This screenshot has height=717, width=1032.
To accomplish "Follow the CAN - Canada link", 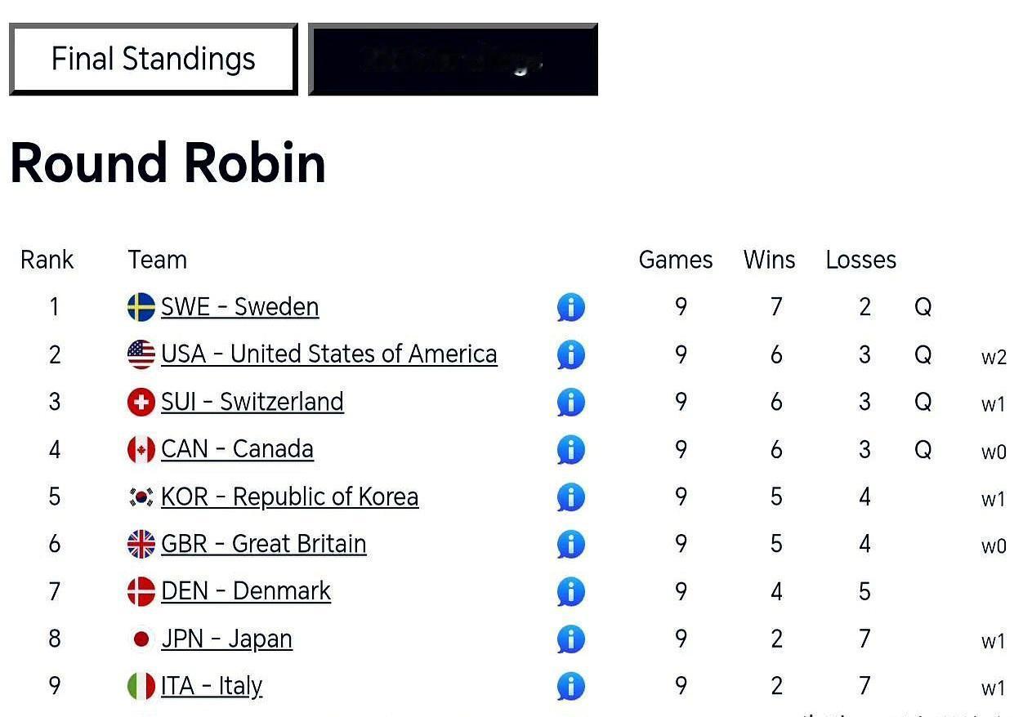I will pyautogui.click(x=237, y=449).
